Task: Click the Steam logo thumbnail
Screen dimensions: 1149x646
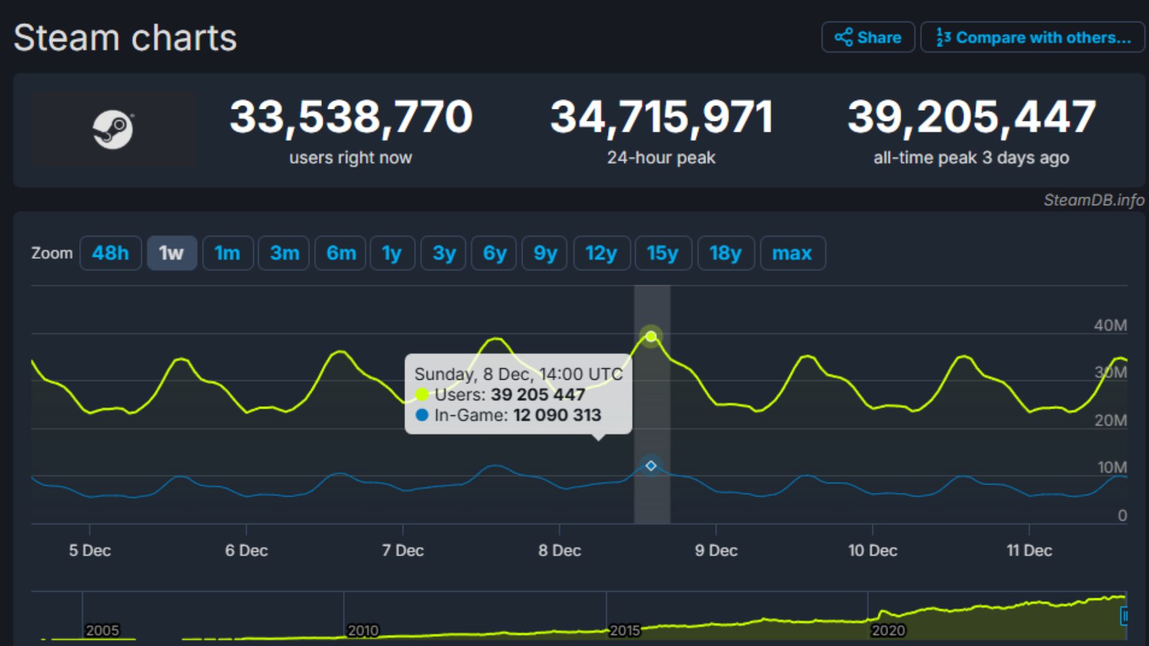Action: point(113,129)
